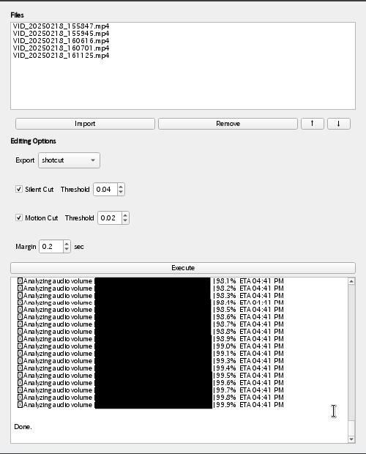Click the log scrollbar down arrow
Image resolution: width=366 pixels, height=454 pixels.
click(351, 439)
